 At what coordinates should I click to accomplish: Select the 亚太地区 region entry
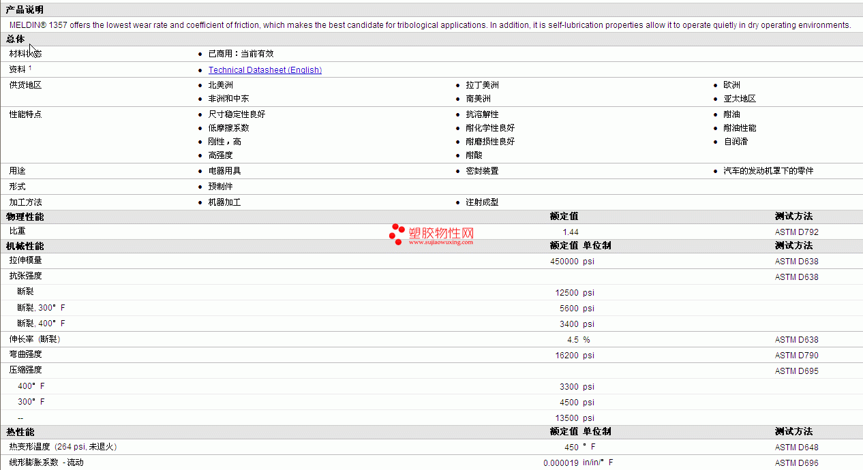pyautogui.click(x=740, y=99)
